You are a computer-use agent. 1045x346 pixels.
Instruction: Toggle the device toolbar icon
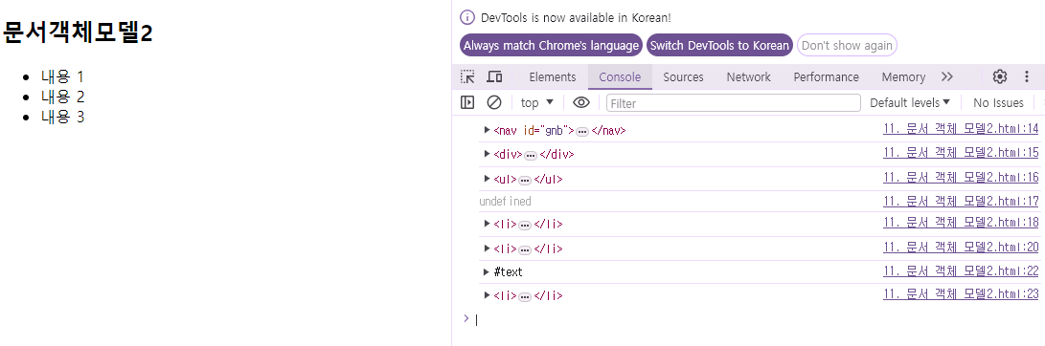point(494,77)
